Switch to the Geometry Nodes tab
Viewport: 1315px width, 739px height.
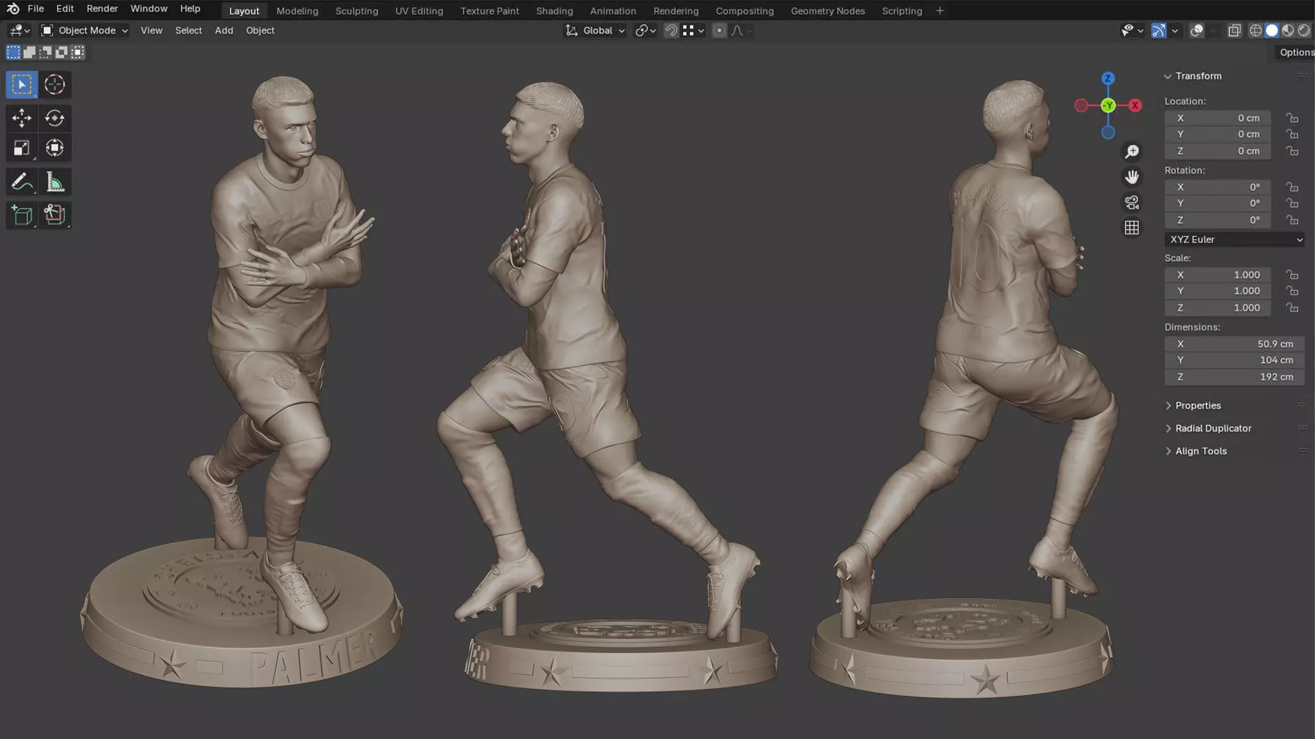click(x=827, y=11)
